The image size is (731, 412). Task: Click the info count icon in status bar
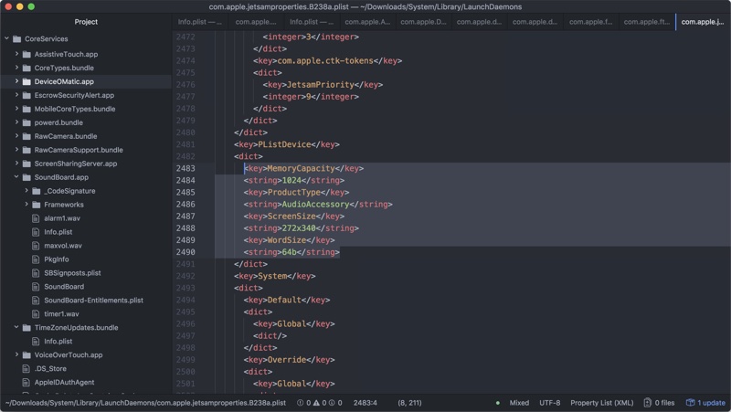click(332, 403)
